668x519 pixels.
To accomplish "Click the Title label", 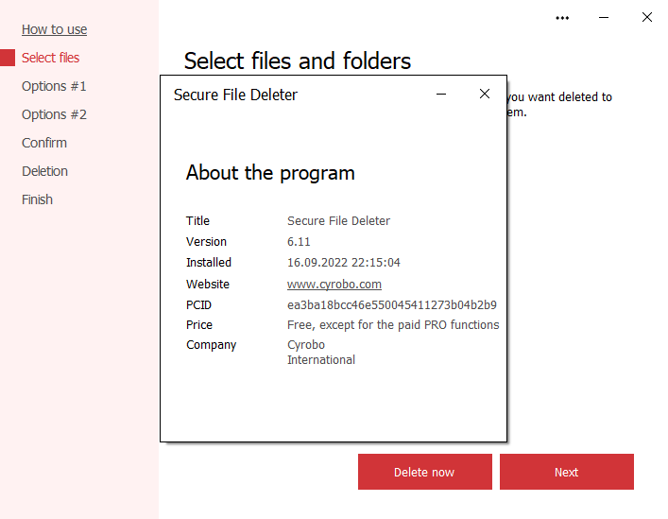I will [x=197, y=220].
